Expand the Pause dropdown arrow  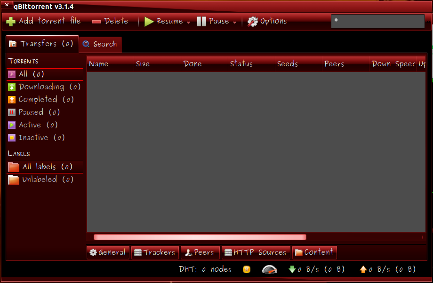point(235,23)
